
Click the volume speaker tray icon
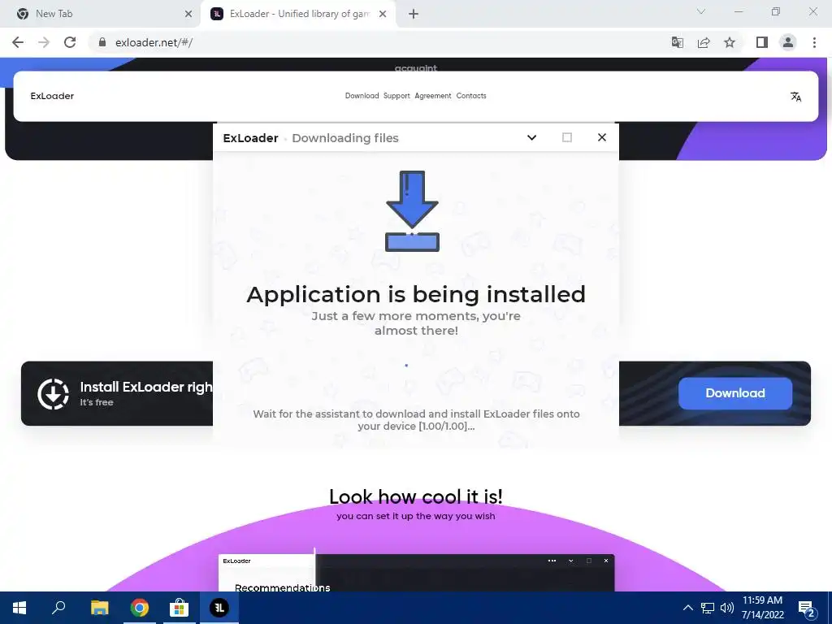coord(727,608)
